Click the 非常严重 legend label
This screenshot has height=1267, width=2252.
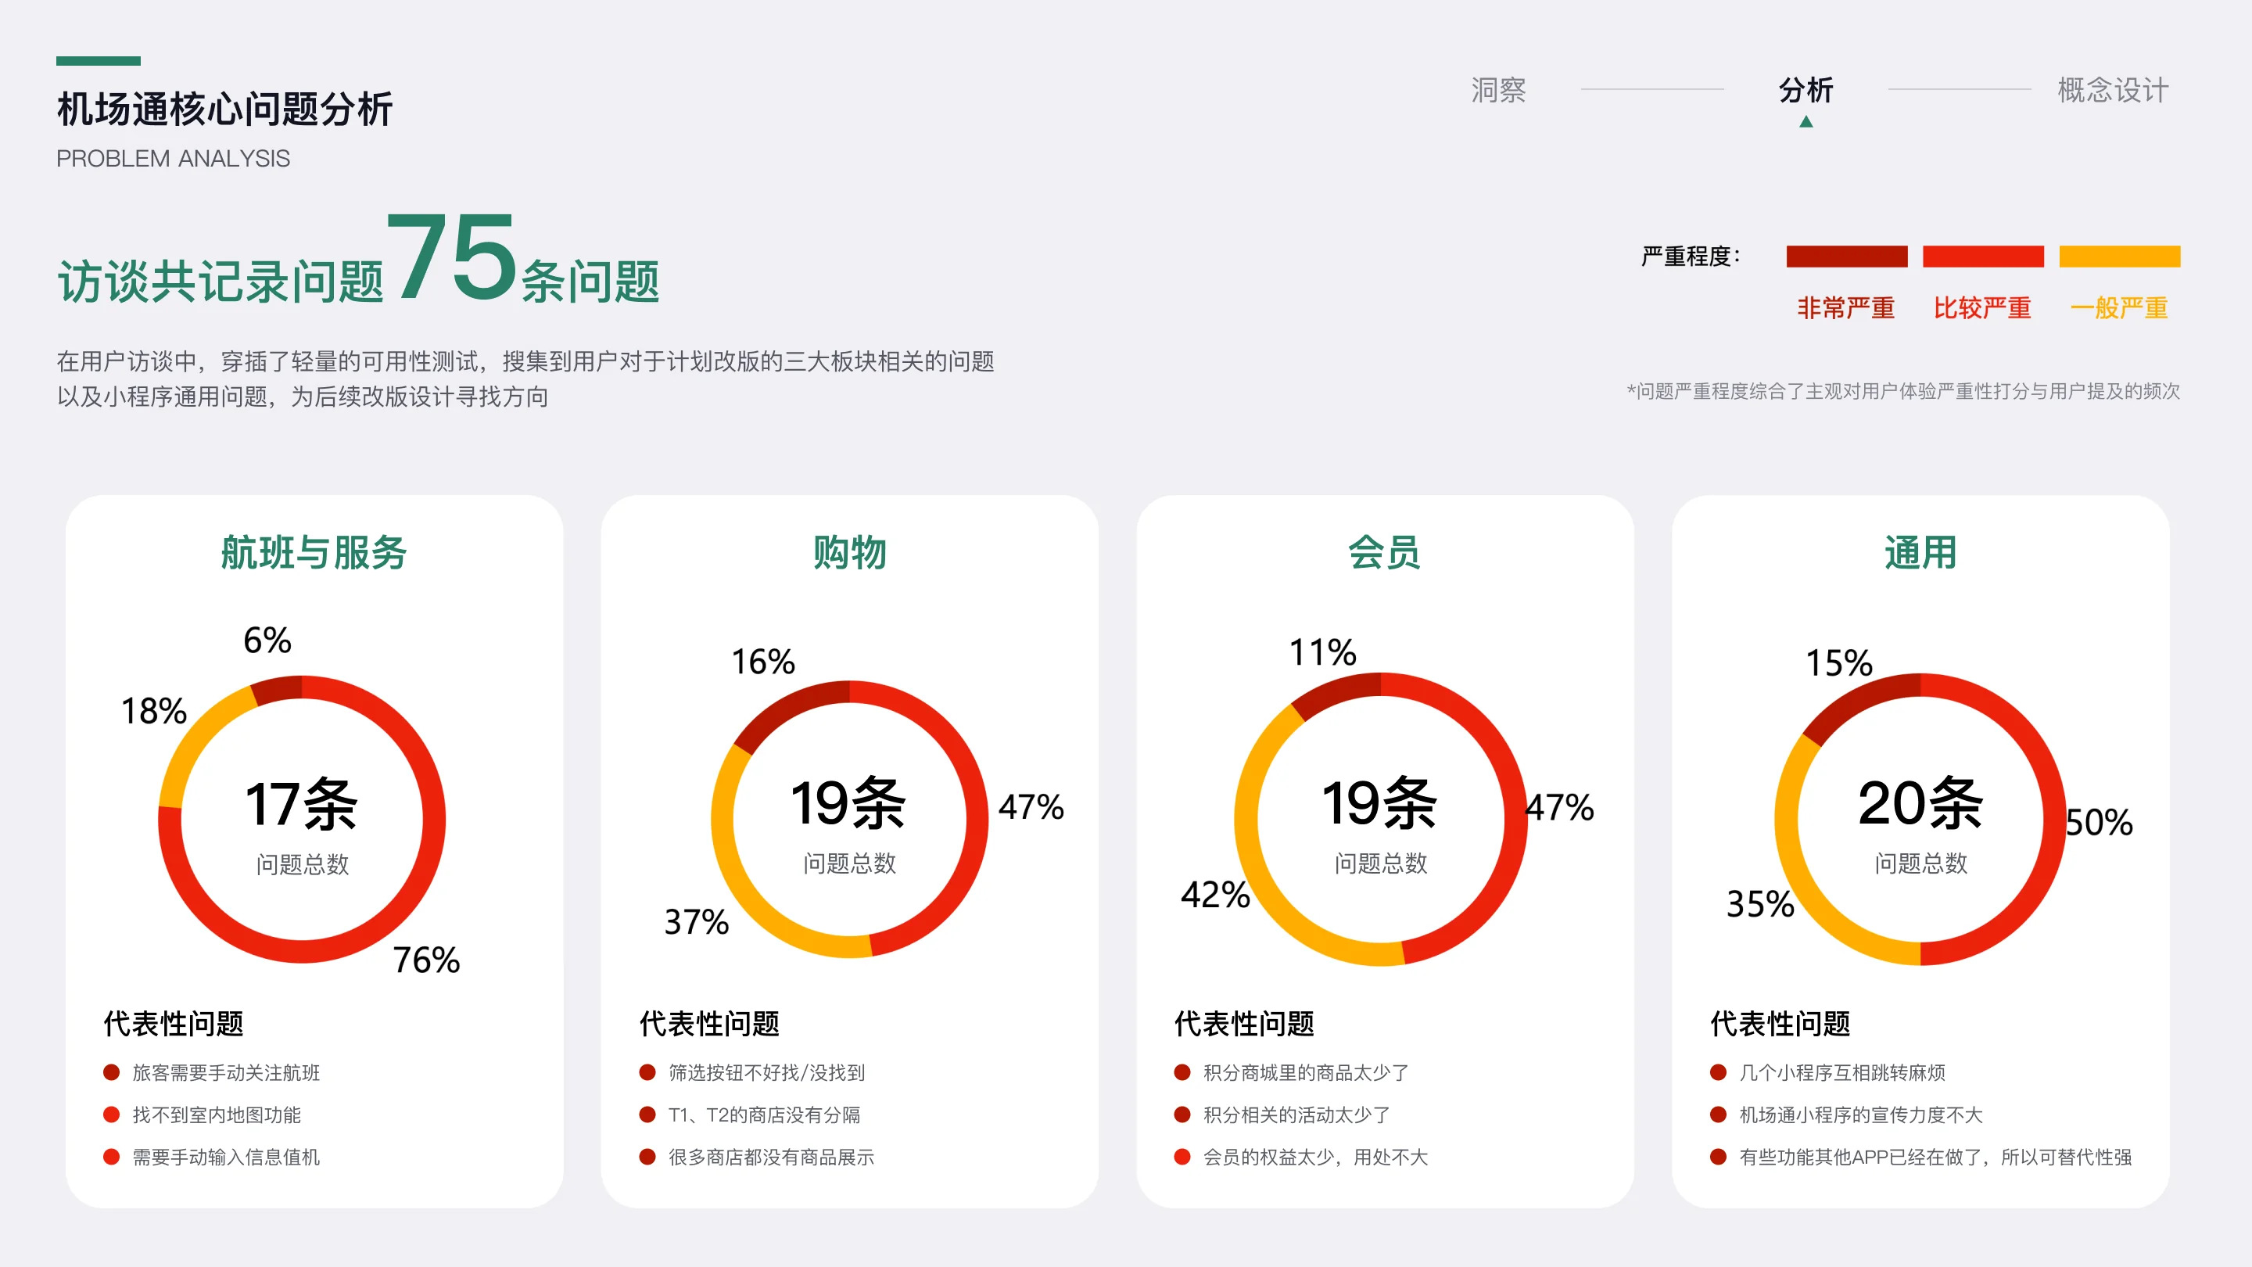[1845, 308]
